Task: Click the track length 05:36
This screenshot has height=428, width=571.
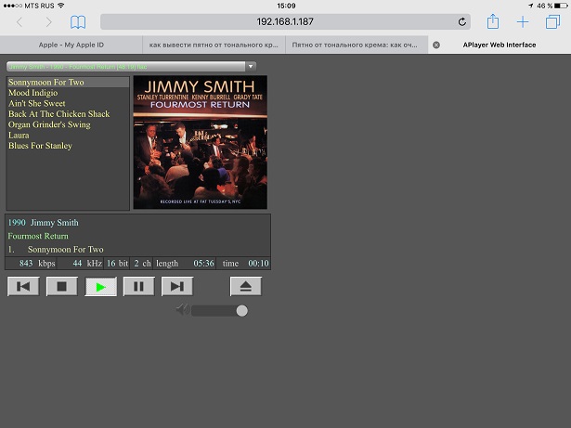Action: point(203,264)
